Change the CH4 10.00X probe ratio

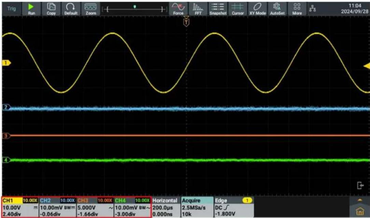point(143,200)
